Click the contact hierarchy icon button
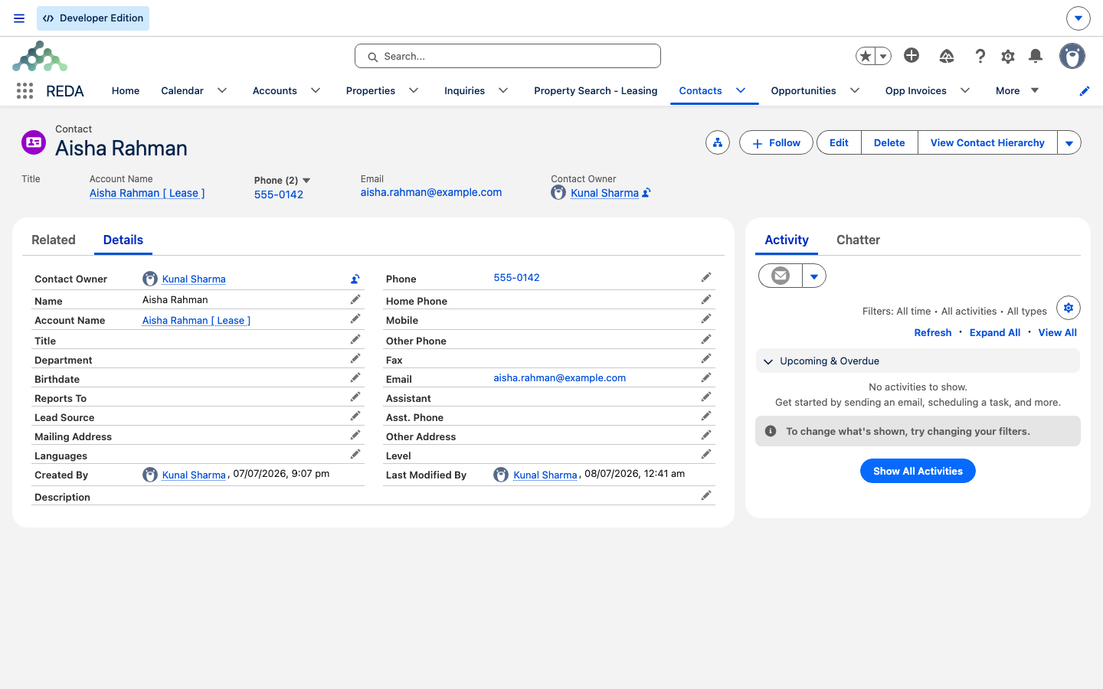The image size is (1103, 689). coord(718,142)
